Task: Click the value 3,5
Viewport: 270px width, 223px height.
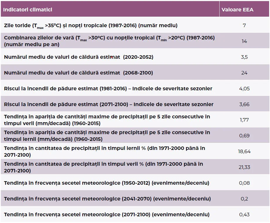Action: pyautogui.click(x=244, y=57)
